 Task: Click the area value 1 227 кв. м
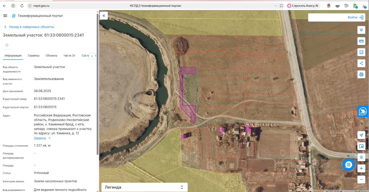pos(42,145)
